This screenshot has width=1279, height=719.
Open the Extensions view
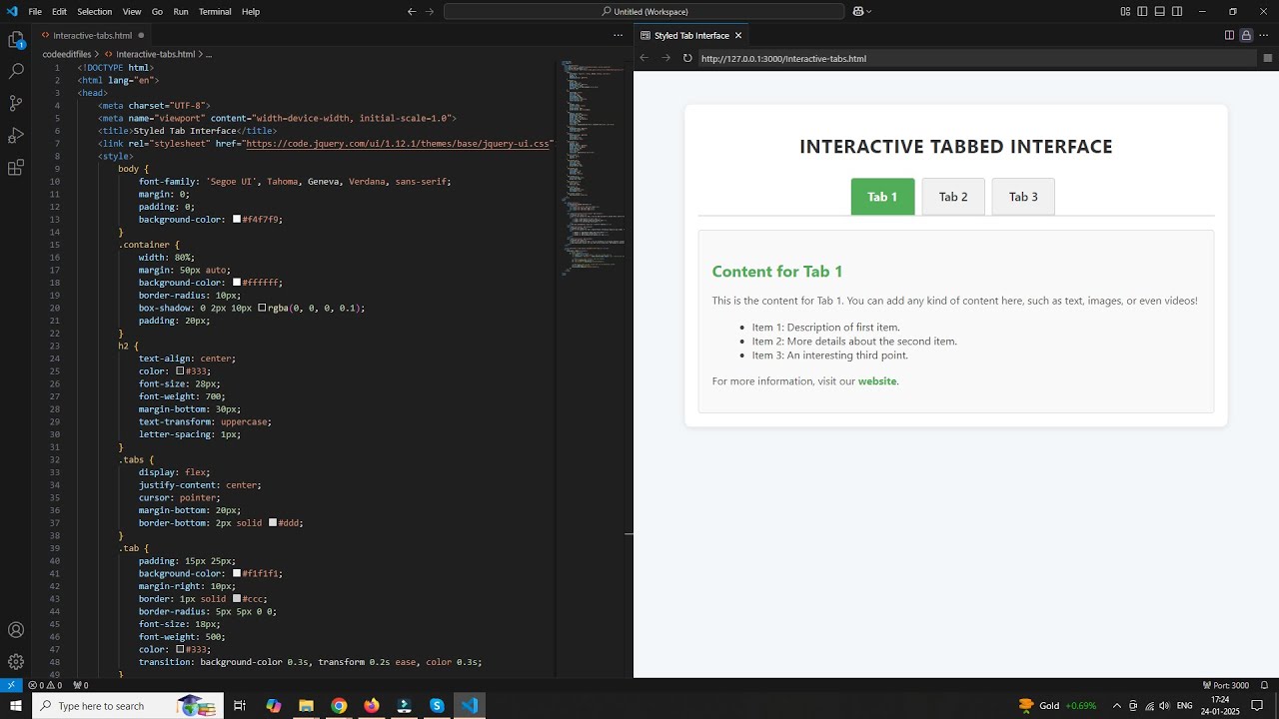(16, 168)
